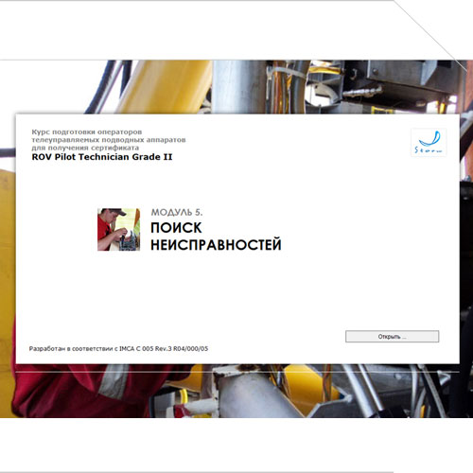The image size is (473, 473).
Task: Click ROV Pilot Technician Grade II heading
Action: (102, 157)
